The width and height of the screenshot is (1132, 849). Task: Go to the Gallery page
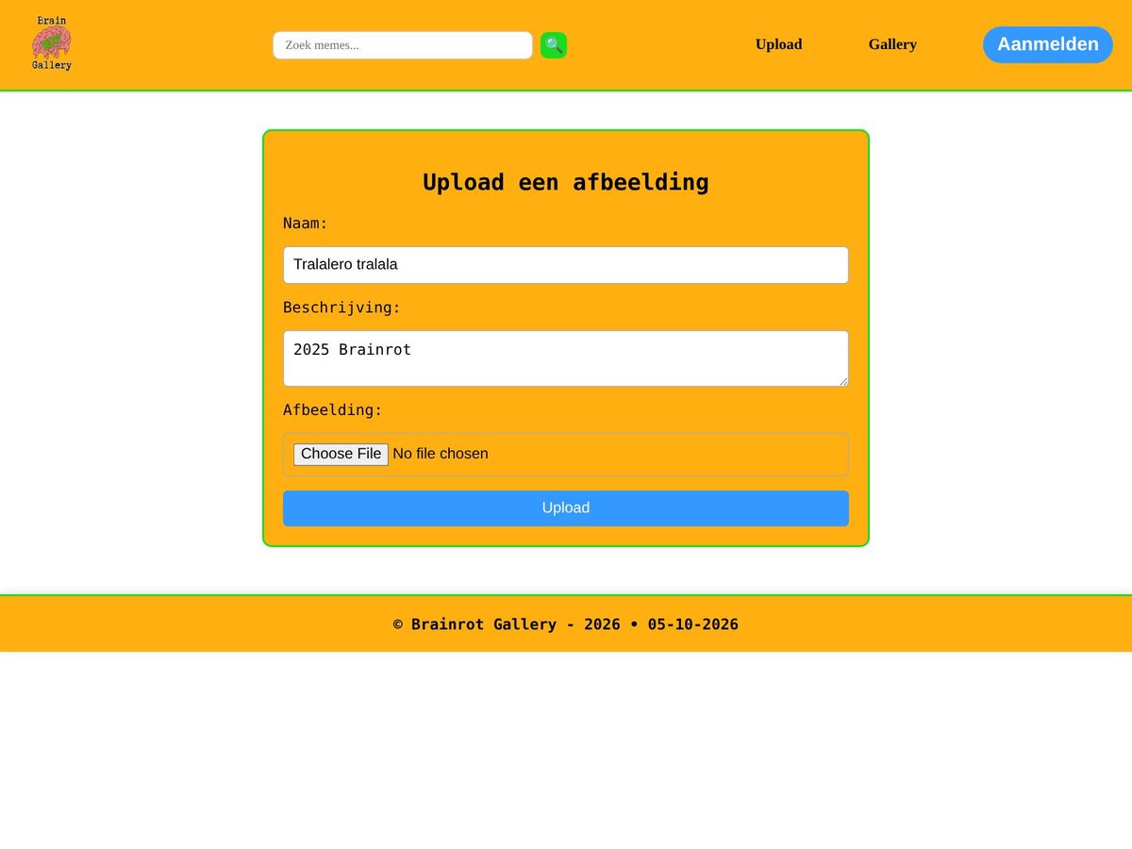pos(892,44)
